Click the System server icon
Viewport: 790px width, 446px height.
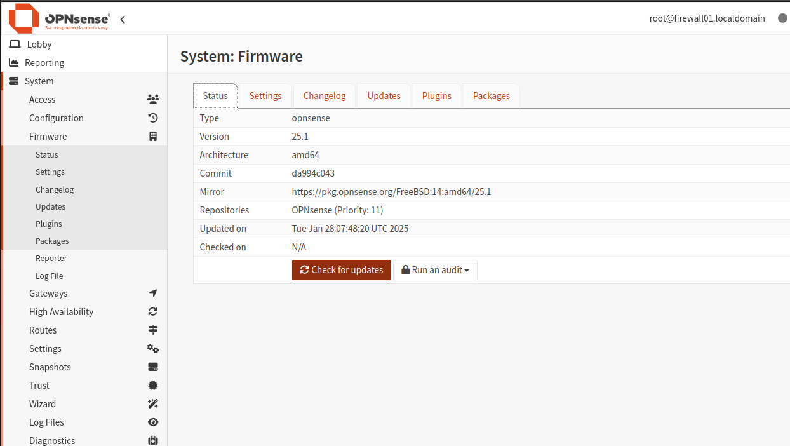coord(14,81)
